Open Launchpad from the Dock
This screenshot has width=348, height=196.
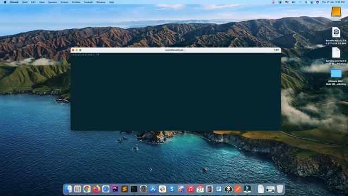[77, 189]
